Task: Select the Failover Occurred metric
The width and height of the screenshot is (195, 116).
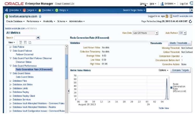Action: click(x=25, y=55)
